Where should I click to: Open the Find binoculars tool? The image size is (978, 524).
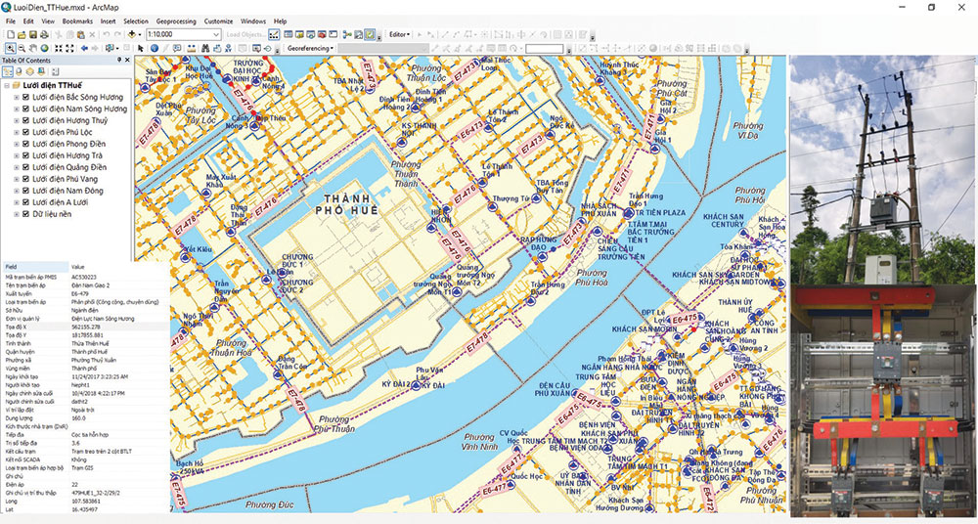pos(205,48)
